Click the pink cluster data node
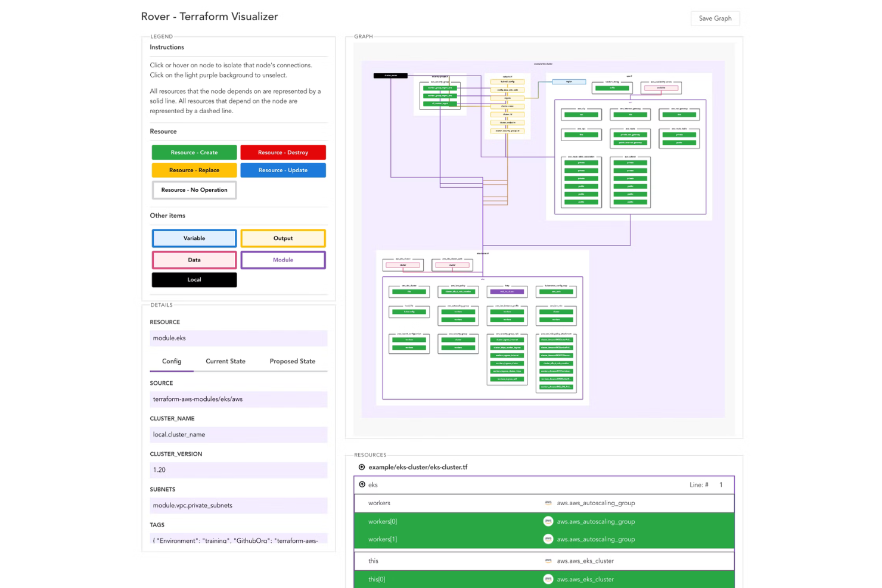 click(x=403, y=265)
